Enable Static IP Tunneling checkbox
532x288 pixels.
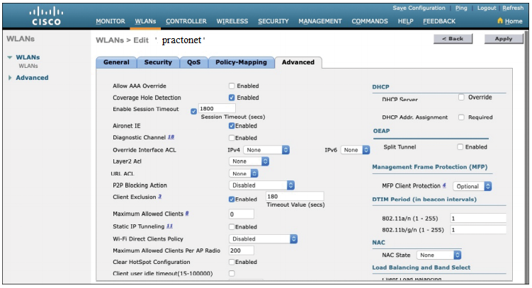pos(232,226)
